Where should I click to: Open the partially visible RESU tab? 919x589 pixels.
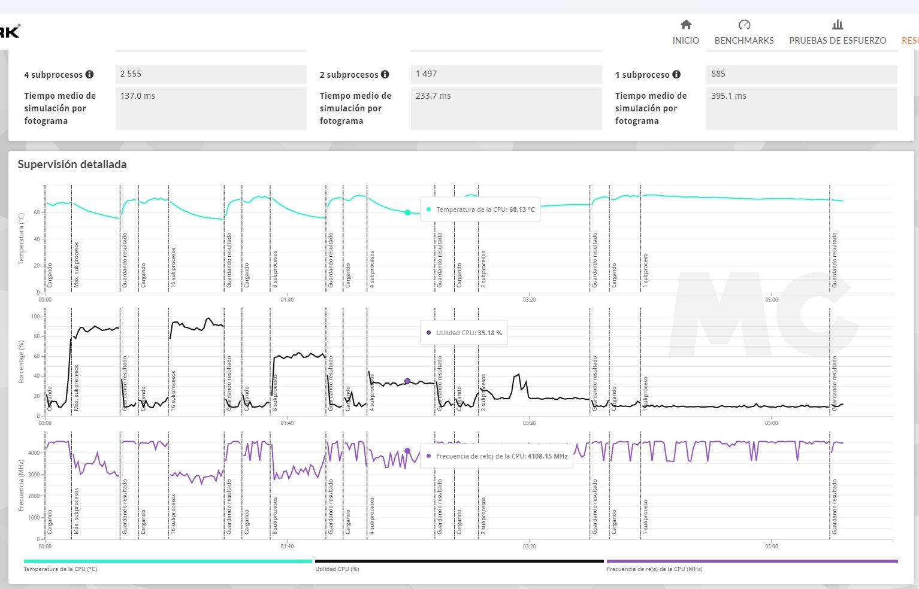909,40
